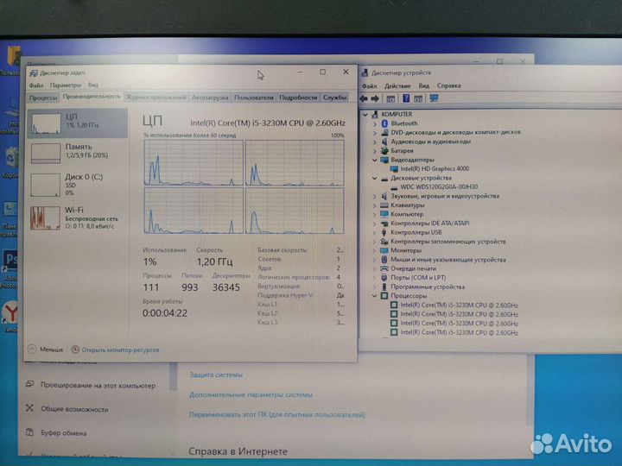Expand Аудиовходы и аудиовыходы category
Image resolution: width=622 pixels, height=466 pixels.
374,142
